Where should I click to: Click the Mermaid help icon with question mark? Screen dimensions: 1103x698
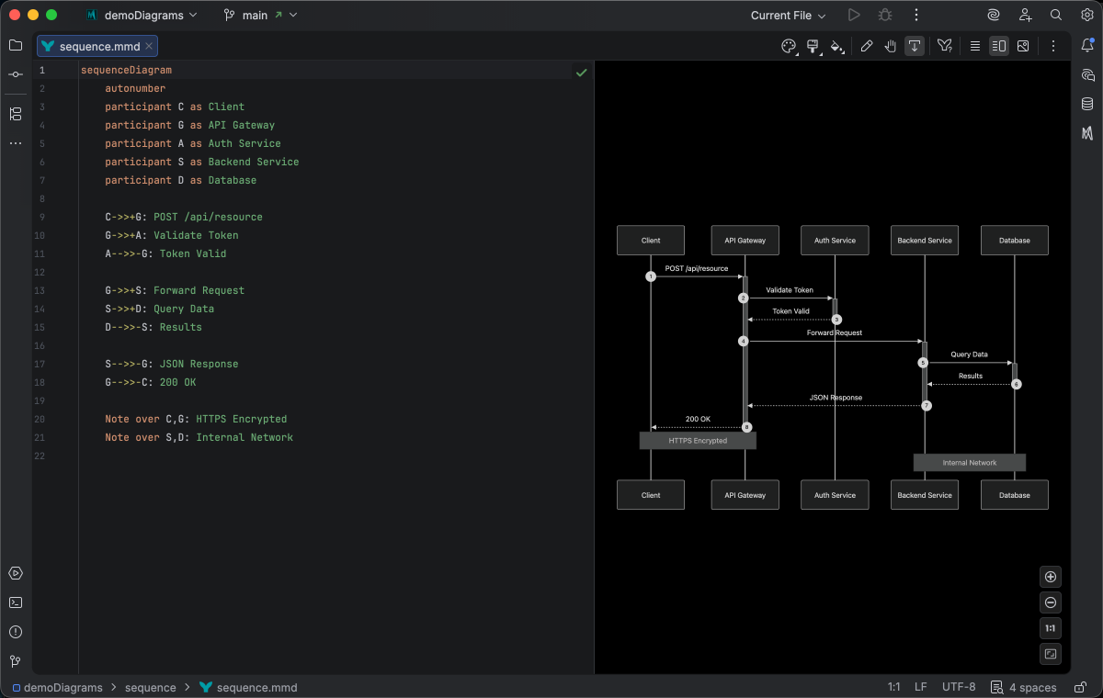click(x=945, y=46)
